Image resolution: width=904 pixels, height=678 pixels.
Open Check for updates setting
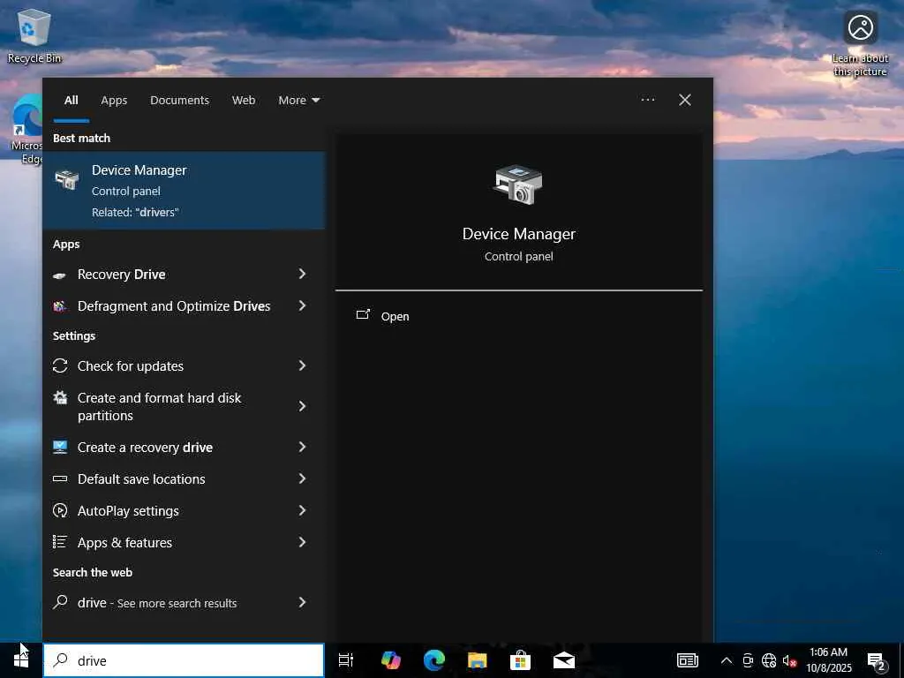coord(184,365)
